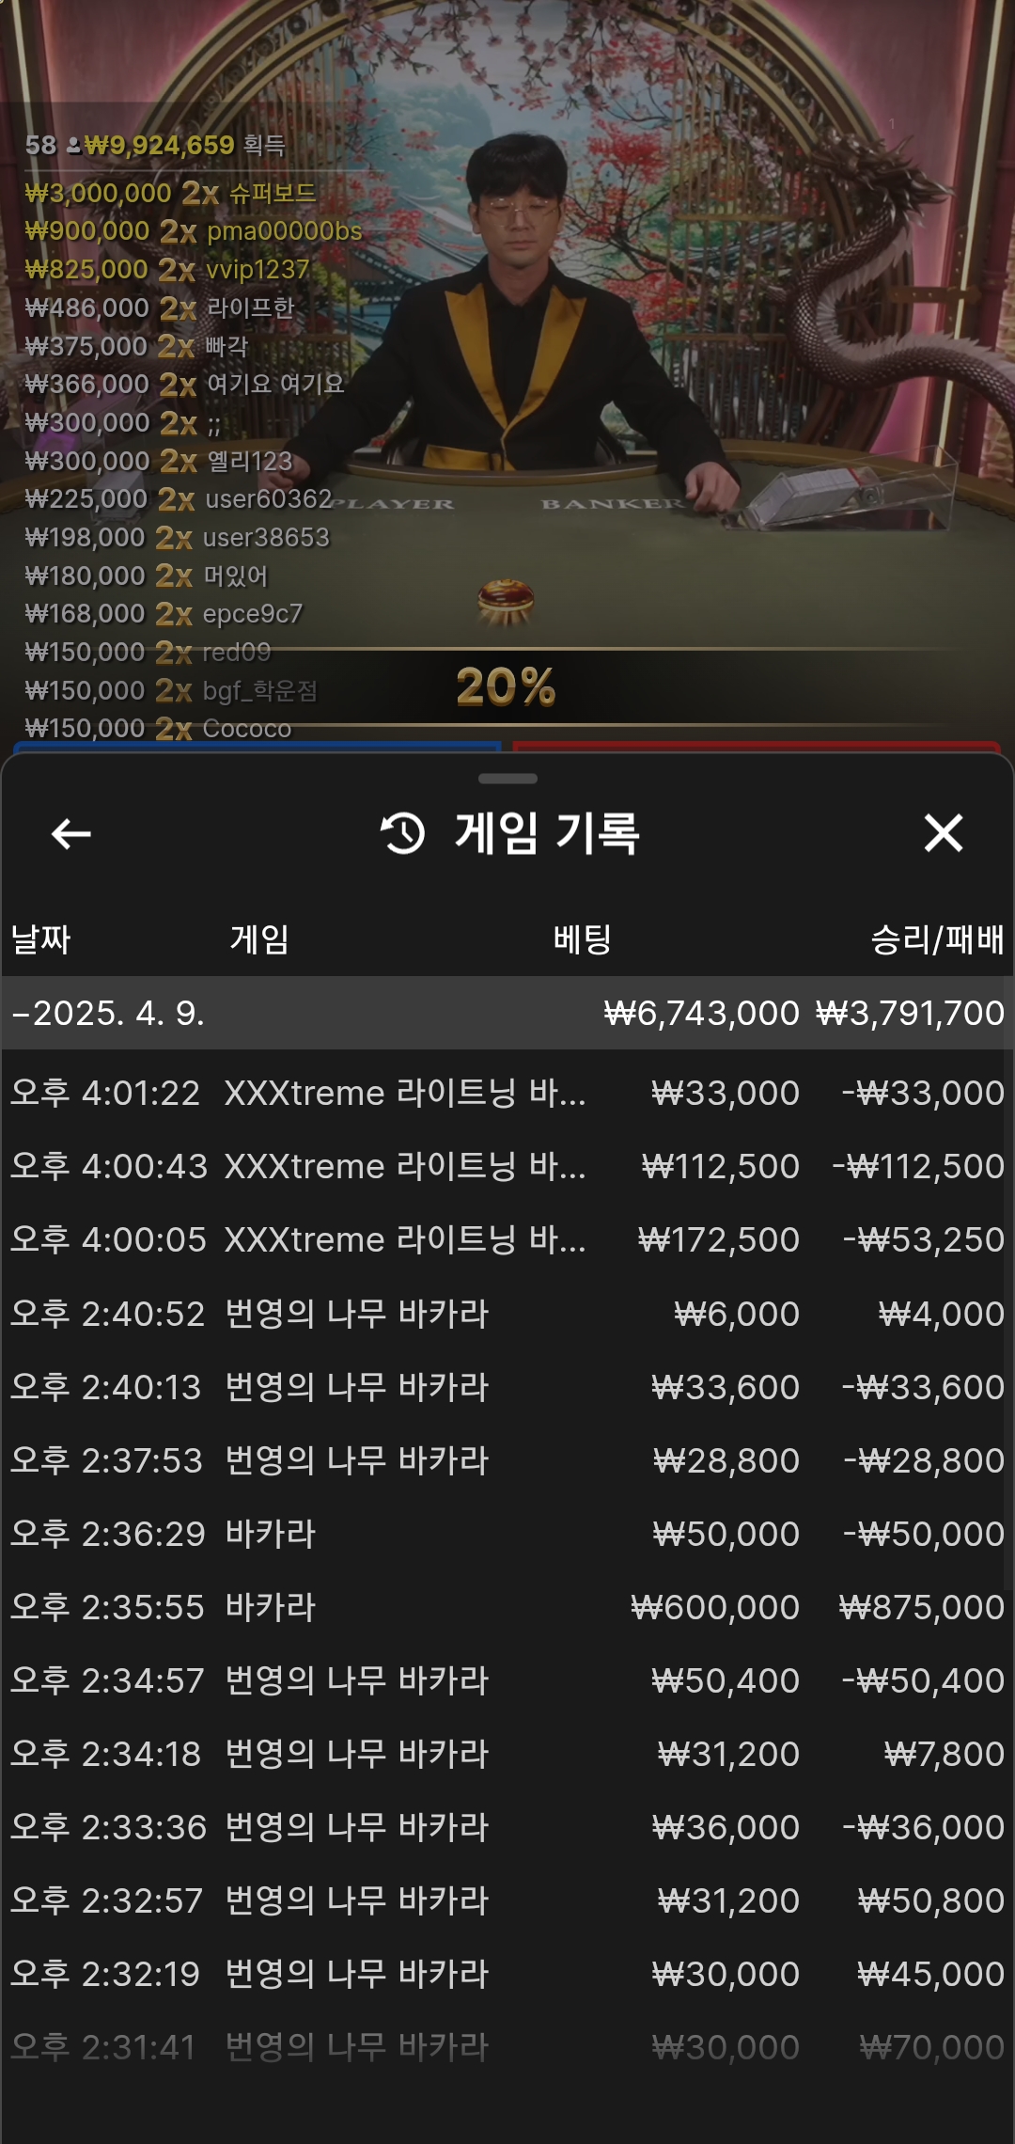Image resolution: width=1015 pixels, height=2144 pixels.
Task: Open the 오후 2:40:52 번영의 나무 row
Action: pos(507,1314)
